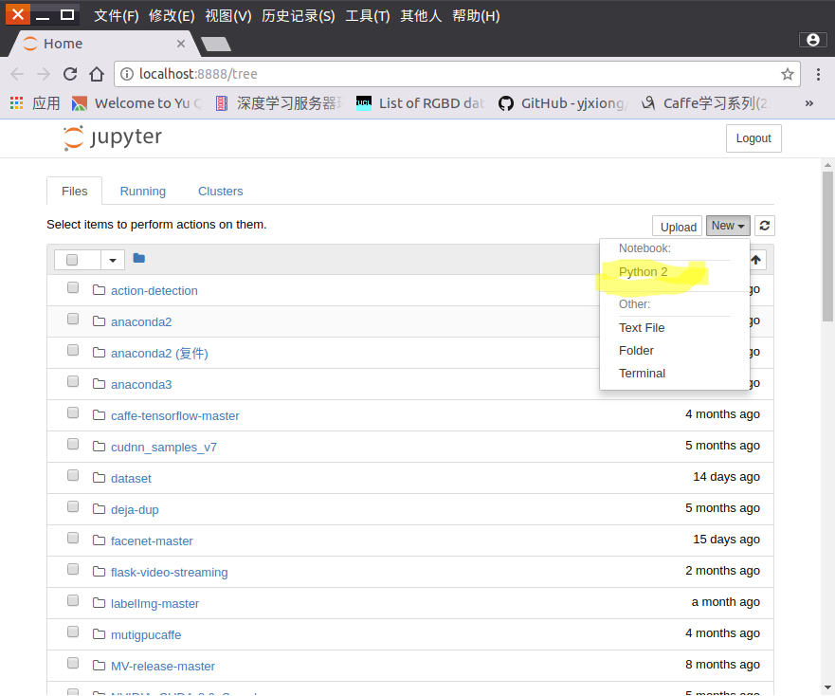The image size is (835, 696).
Task: Click the folder icon beside mutigpucaffe
Action: click(x=100, y=633)
